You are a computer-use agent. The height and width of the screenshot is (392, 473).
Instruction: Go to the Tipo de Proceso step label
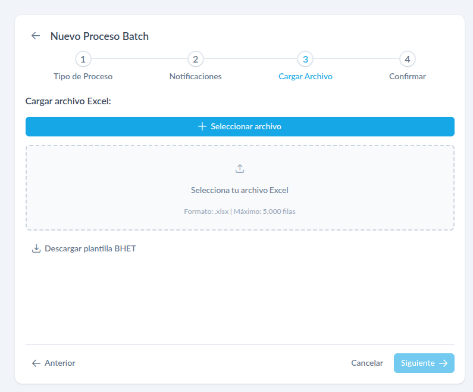tap(83, 76)
